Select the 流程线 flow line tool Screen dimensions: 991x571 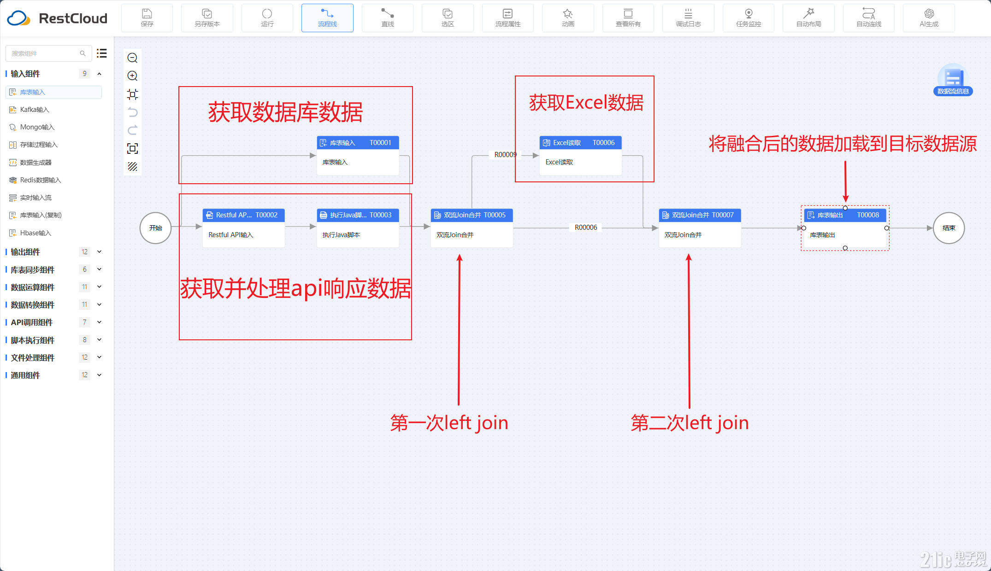pos(327,18)
